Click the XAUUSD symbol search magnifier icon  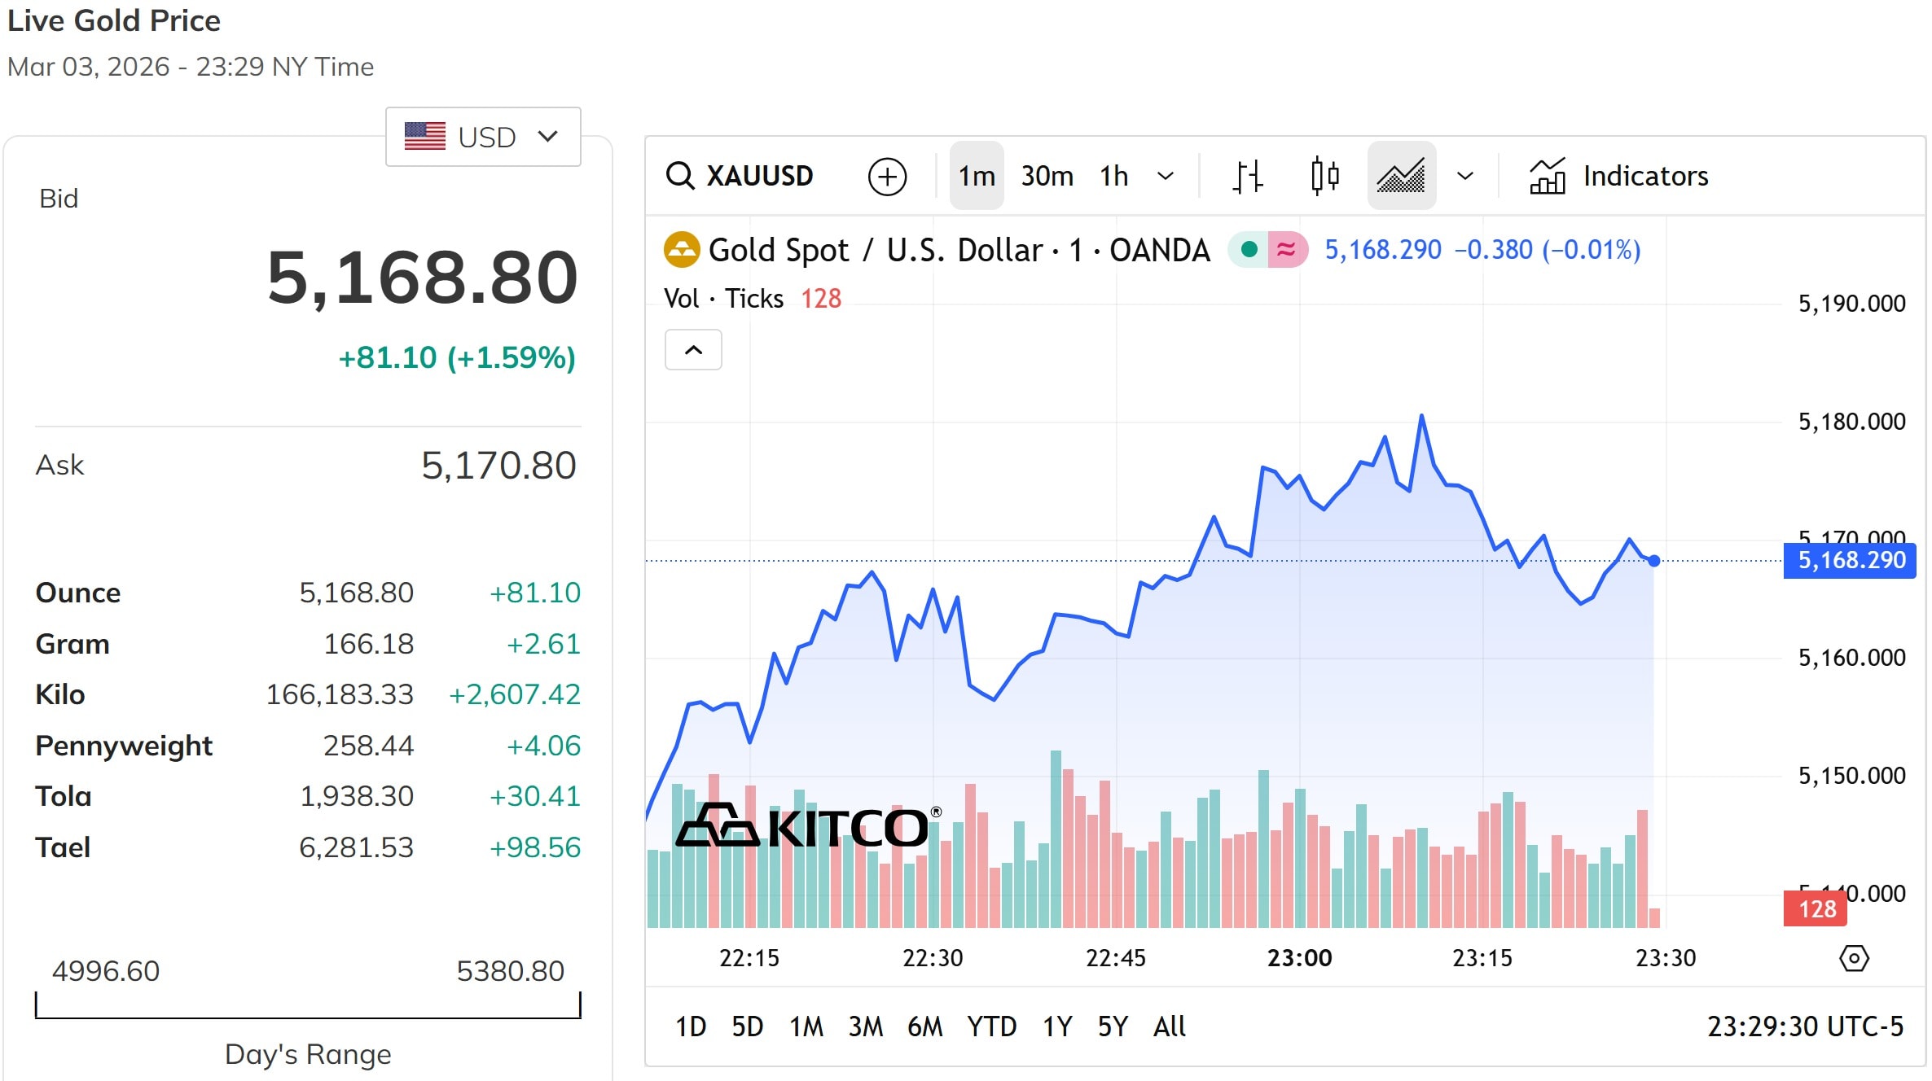(680, 176)
